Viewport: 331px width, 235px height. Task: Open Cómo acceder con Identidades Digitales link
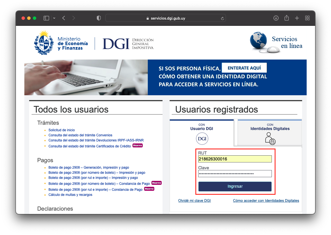pos(266,200)
